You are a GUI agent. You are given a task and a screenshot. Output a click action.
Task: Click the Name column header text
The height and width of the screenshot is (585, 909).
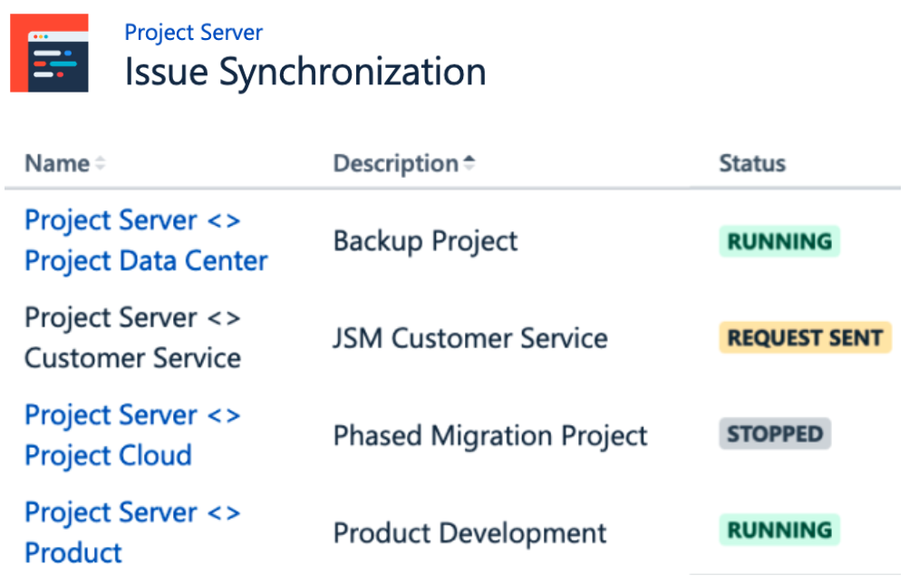[x=56, y=164]
